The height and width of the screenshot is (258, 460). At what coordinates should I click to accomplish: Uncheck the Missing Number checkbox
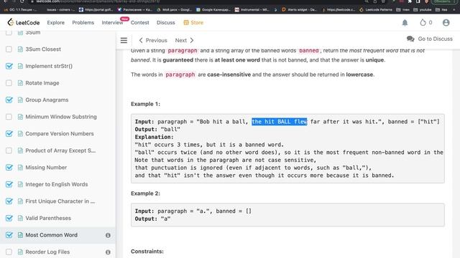(9, 168)
